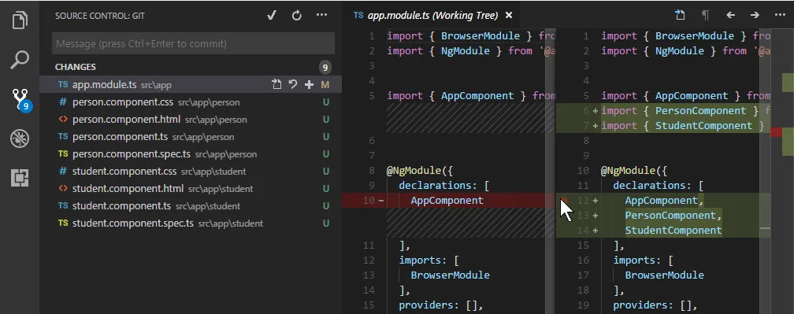Go to previous change arrow
Image resolution: width=794 pixels, height=314 pixels.
[730, 15]
